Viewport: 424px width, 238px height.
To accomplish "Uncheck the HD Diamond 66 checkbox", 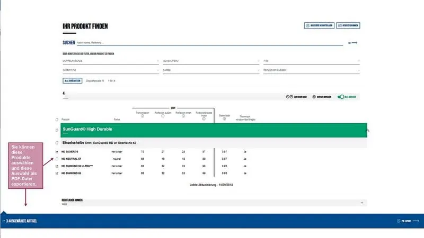I will tap(57, 173).
